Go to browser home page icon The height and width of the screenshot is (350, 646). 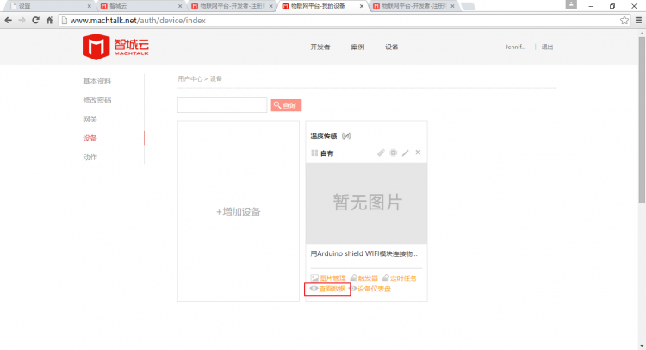(x=51, y=20)
